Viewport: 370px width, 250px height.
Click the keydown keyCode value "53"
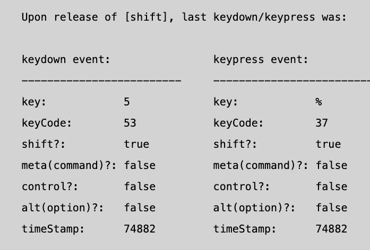pyautogui.click(x=130, y=123)
